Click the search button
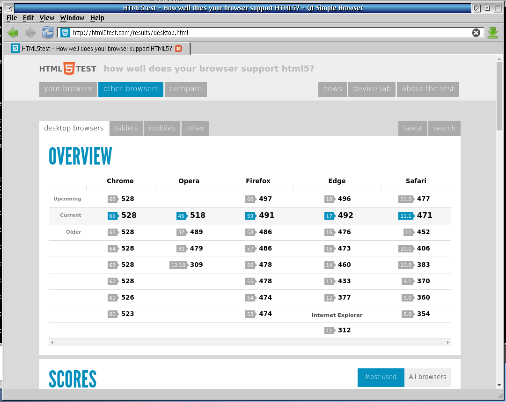The height and width of the screenshot is (402, 506). pos(444,128)
